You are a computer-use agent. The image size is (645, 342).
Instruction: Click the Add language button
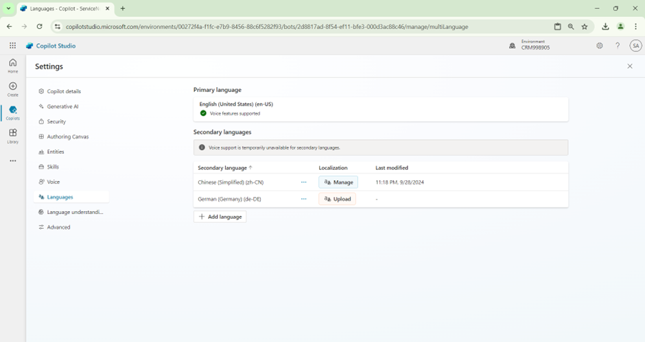(x=220, y=217)
